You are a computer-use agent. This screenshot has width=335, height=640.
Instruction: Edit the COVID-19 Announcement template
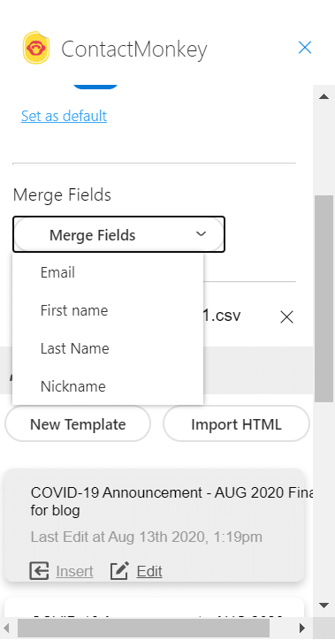click(x=149, y=571)
